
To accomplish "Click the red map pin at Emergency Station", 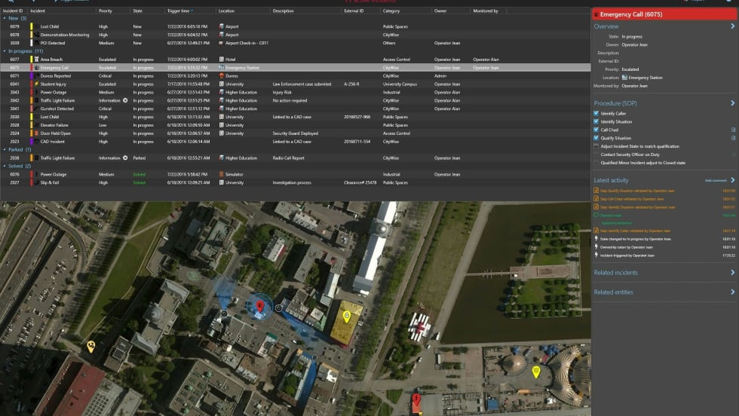I will [x=260, y=306].
